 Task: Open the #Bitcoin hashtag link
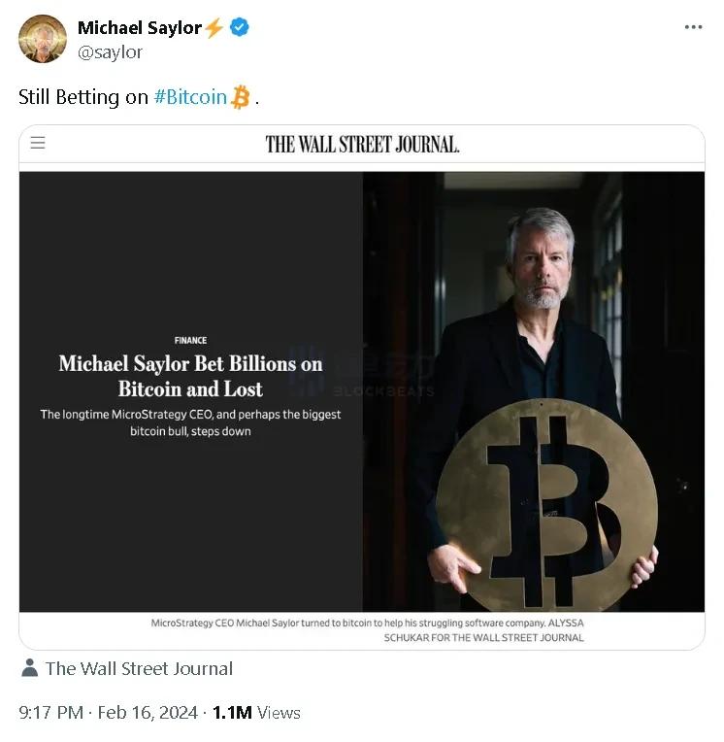tap(190, 97)
